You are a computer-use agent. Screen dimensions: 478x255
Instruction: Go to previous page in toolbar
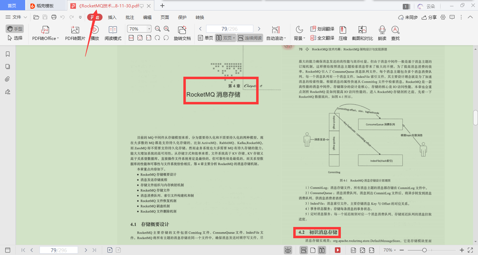coord(201,29)
